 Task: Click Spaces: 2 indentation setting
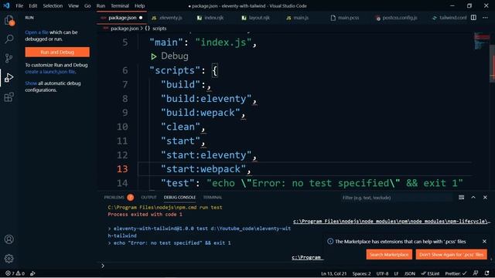tap(361, 273)
